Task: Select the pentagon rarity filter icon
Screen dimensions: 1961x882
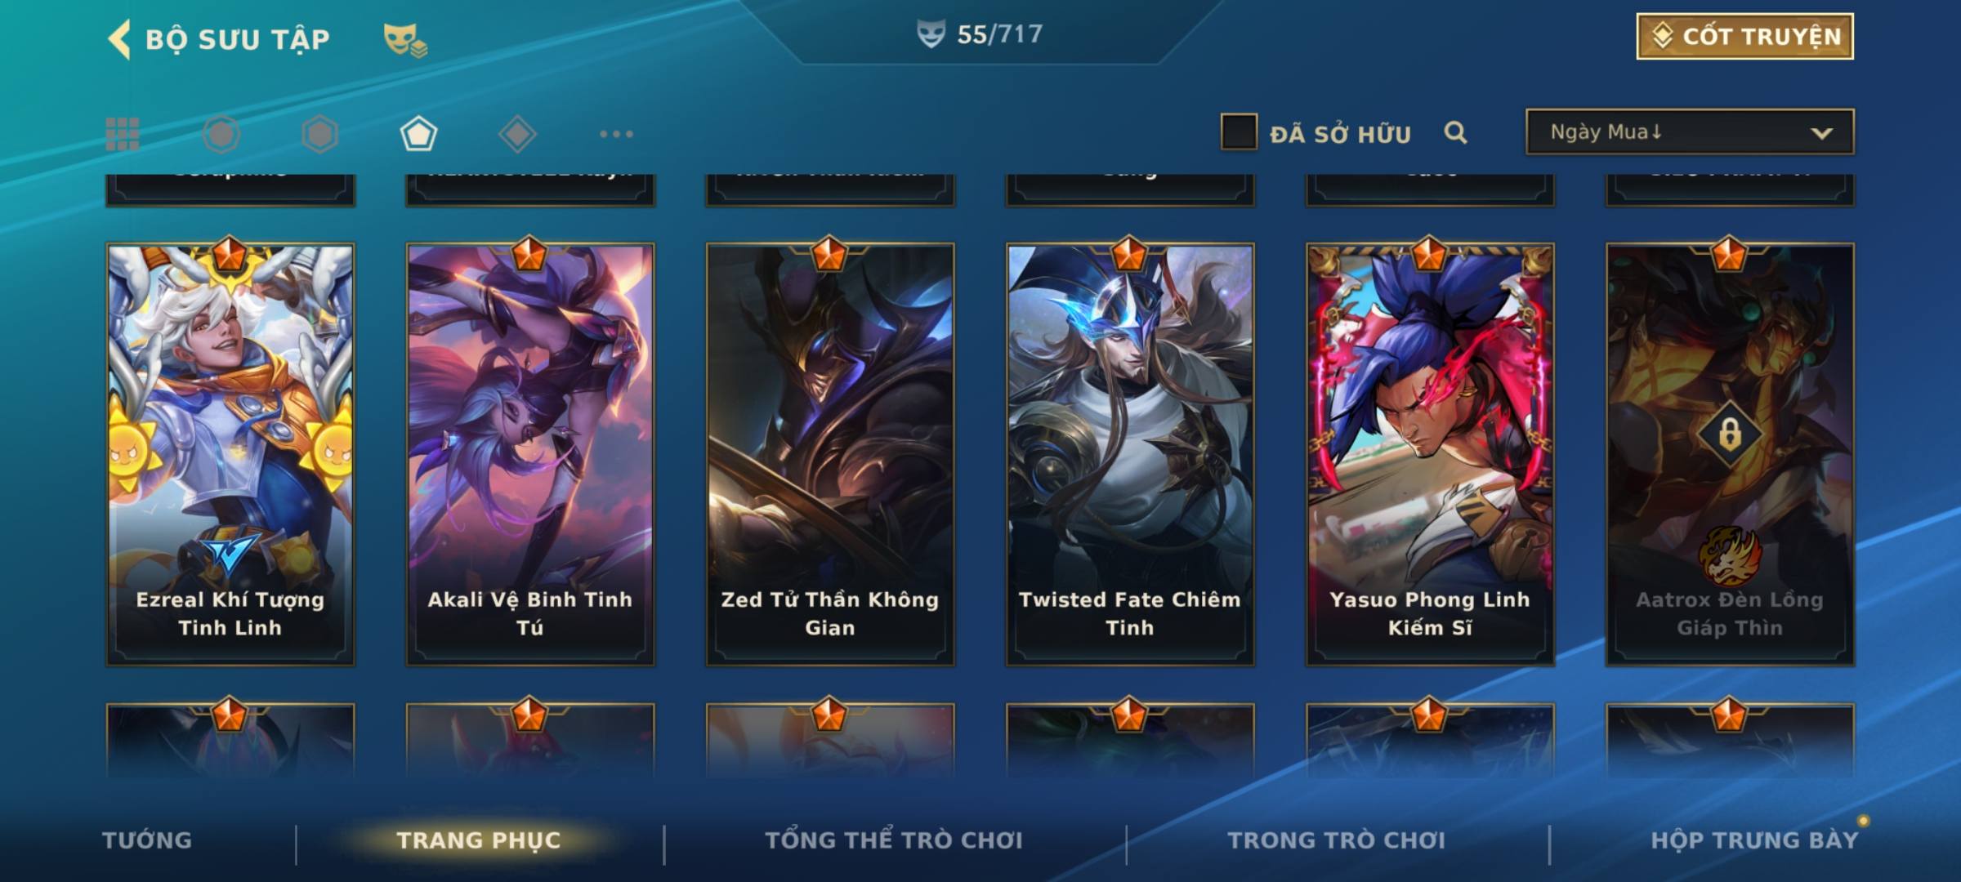Action: point(418,134)
